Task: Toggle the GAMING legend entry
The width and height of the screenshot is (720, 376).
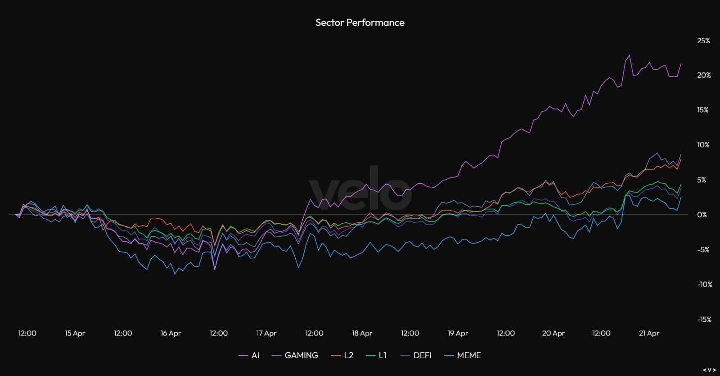Action: point(295,355)
